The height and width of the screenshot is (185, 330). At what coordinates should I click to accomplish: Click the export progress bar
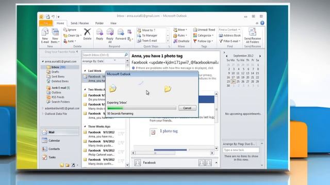[142, 108]
